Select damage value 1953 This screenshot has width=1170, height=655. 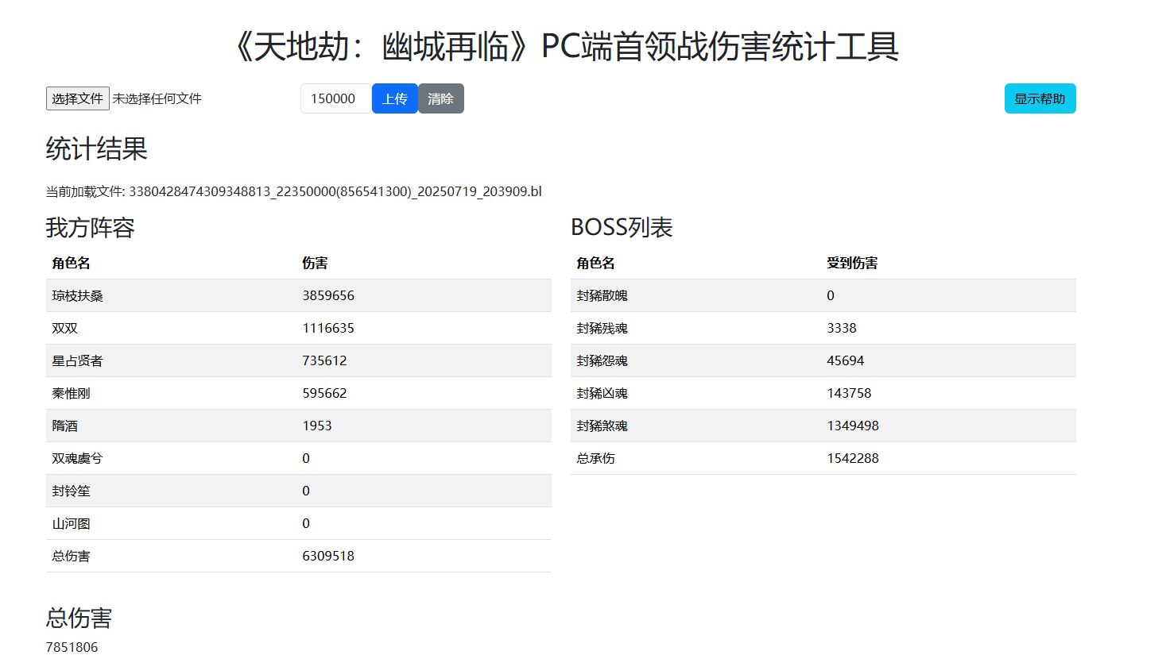pos(317,426)
